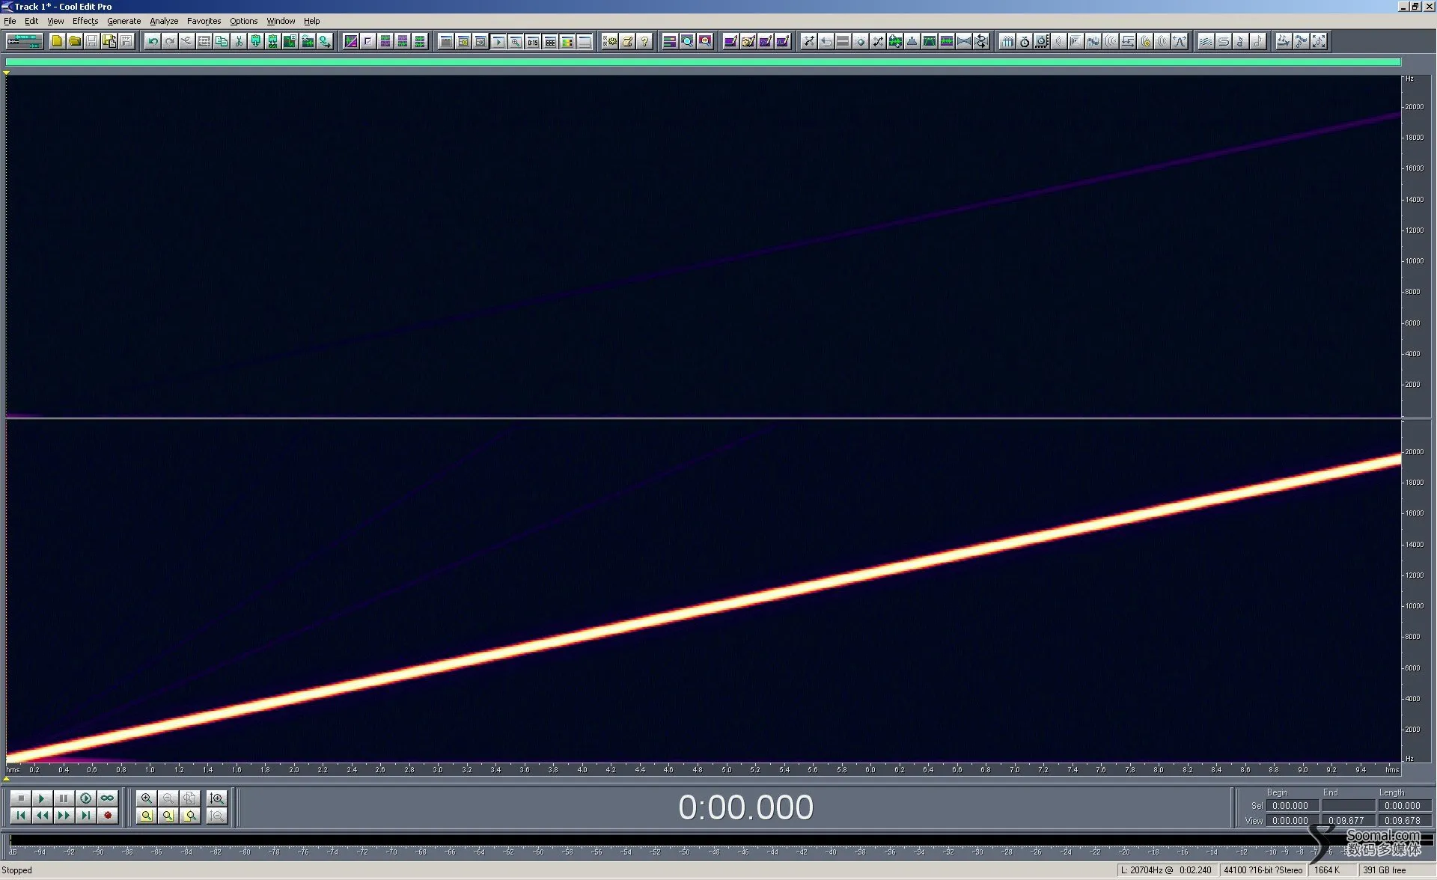Screen dimensions: 1437x880
Task: Toggle the spectral view icon
Action: 350,41
